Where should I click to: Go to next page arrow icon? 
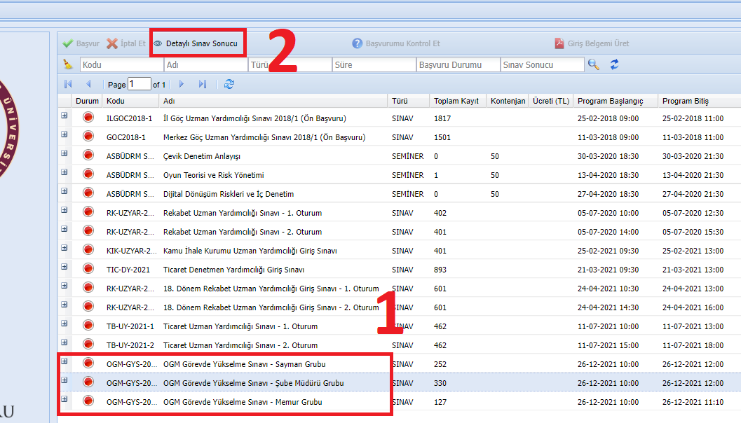click(x=182, y=84)
